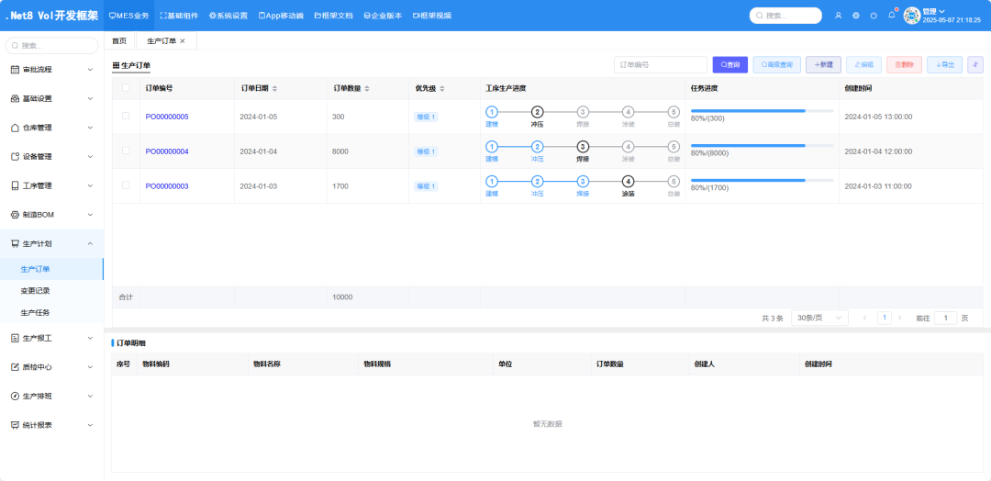Click the notification bell icon
The height and width of the screenshot is (481, 991).
[891, 16]
